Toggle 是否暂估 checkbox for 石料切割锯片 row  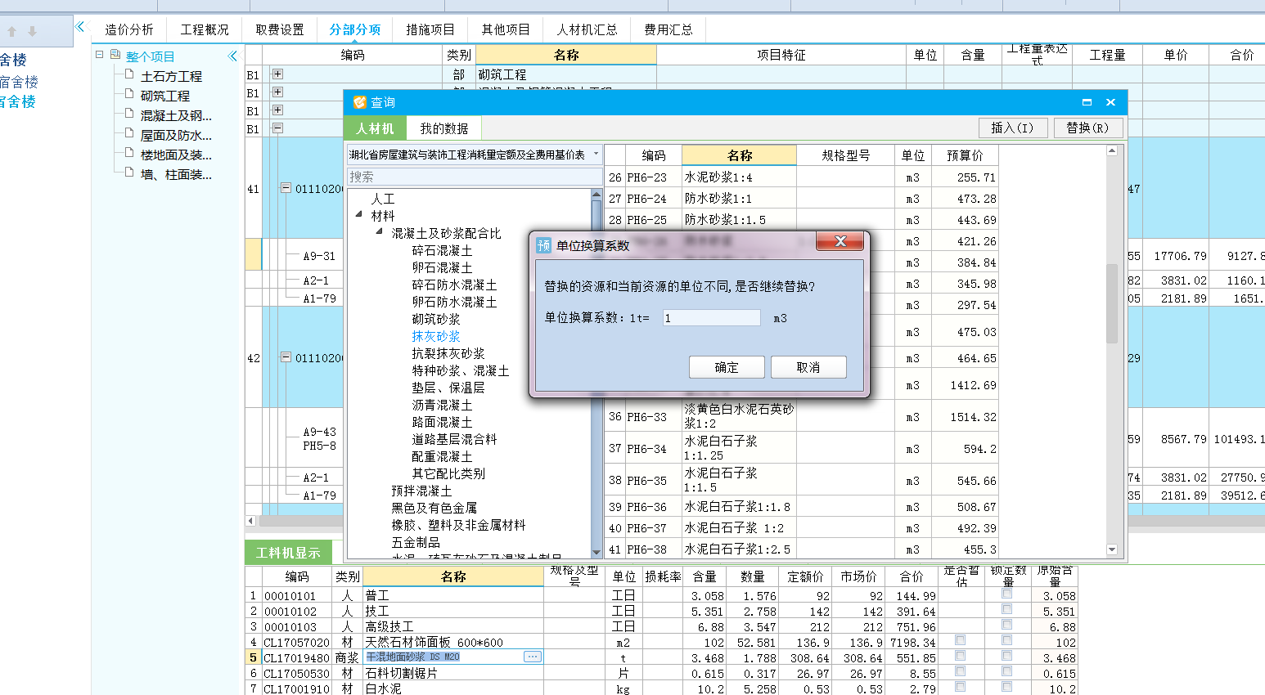(x=960, y=672)
